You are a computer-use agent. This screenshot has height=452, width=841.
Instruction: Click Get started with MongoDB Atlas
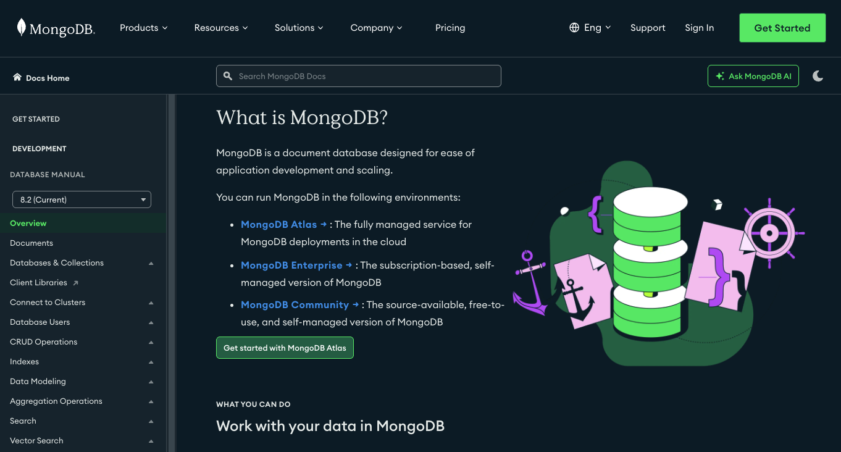(285, 348)
